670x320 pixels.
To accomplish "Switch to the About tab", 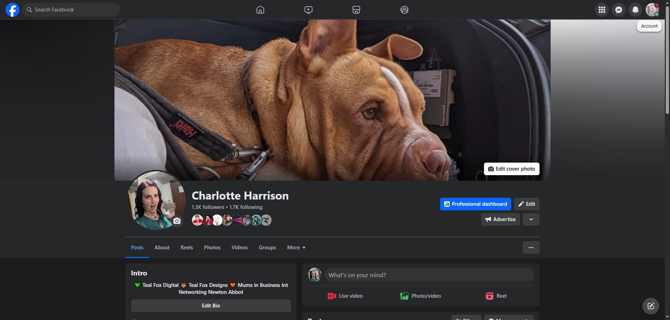I will [x=162, y=248].
